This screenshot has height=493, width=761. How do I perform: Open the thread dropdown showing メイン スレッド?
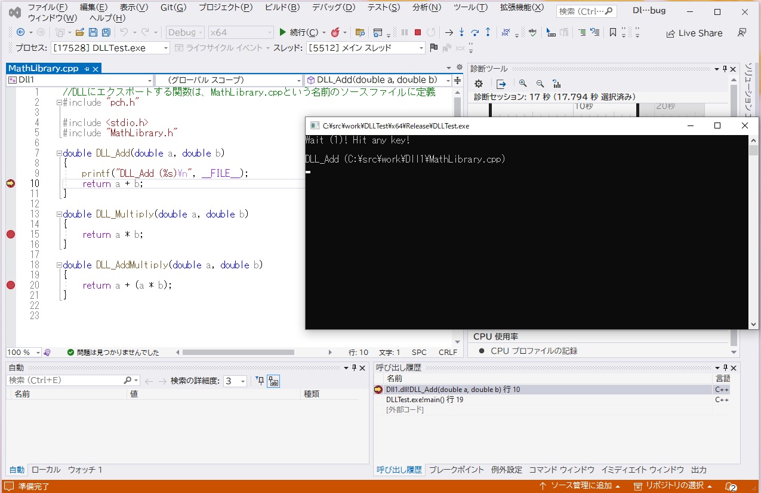(365, 48)
